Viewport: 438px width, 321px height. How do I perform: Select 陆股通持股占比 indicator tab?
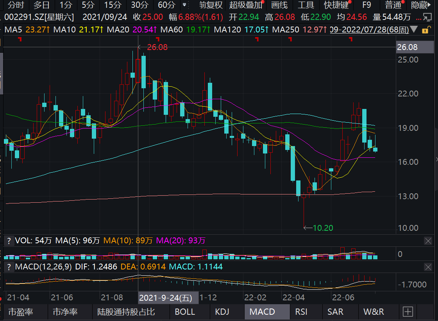click(x=126, y=312)
